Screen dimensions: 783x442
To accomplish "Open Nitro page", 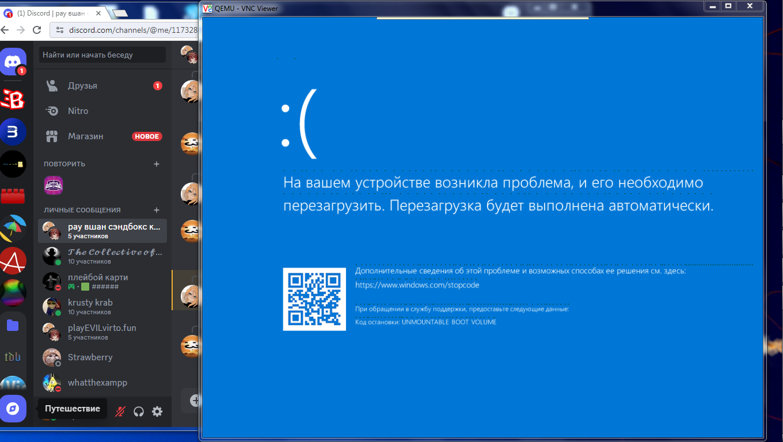I will coord(102,111).
